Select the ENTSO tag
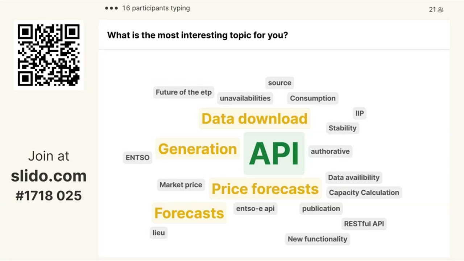This screenshot has height=261, width=464. click(x=137, y=157)
